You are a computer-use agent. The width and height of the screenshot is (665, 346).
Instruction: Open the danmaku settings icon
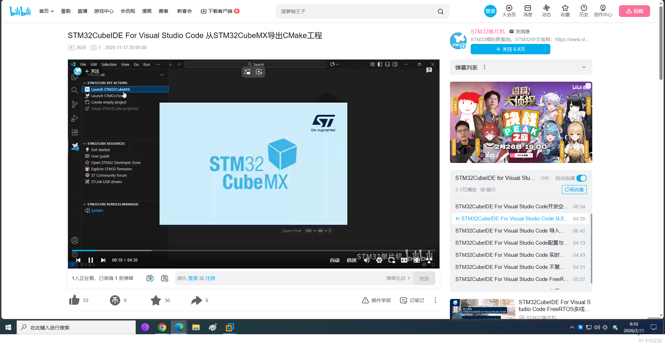point(165,278)
